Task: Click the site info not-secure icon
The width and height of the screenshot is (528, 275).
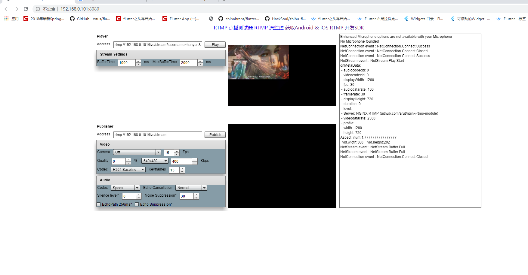Action: coord(38,9)
